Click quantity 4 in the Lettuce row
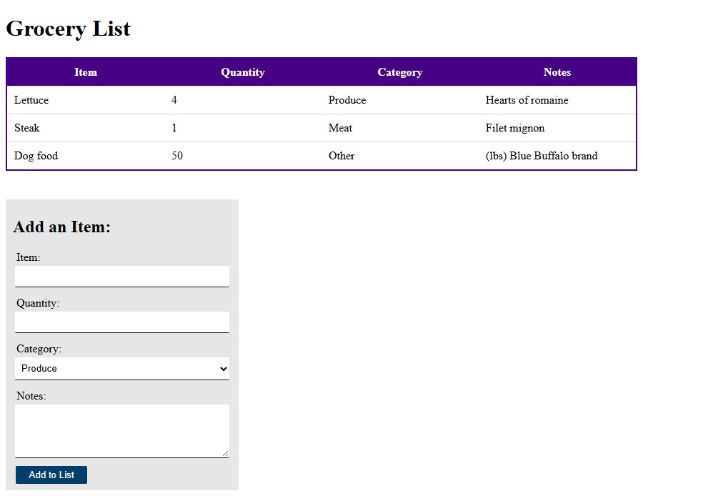The height and width of the screenshot is (496, 703). click(243, 100)
